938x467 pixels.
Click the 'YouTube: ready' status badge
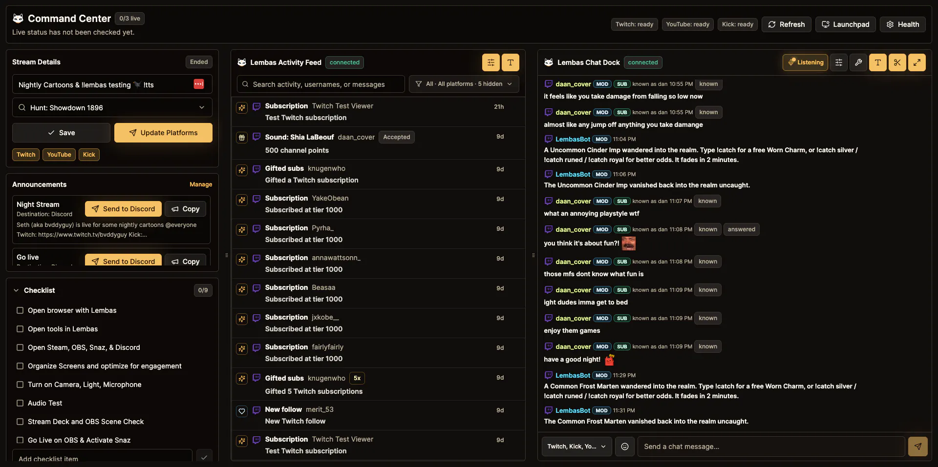(687, 24)
